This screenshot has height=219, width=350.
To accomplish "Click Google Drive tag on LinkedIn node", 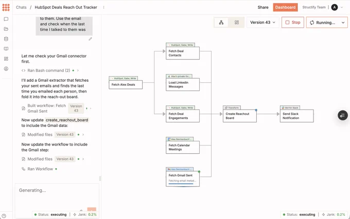I will [x=179, y=76].
